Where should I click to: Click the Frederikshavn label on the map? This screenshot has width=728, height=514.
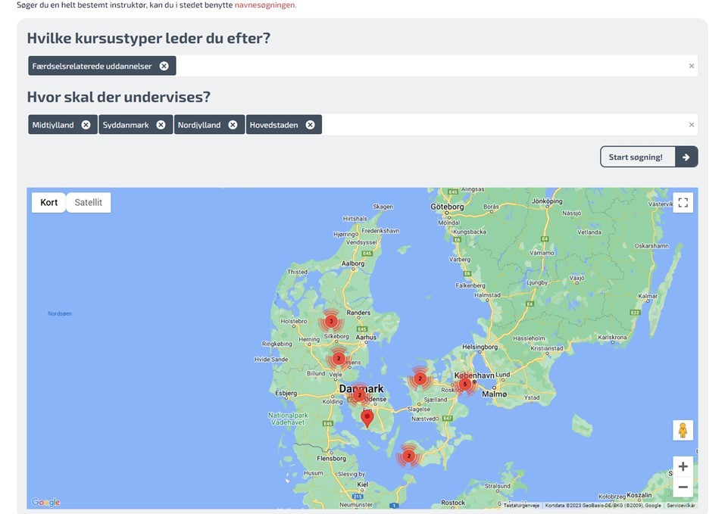381,231
